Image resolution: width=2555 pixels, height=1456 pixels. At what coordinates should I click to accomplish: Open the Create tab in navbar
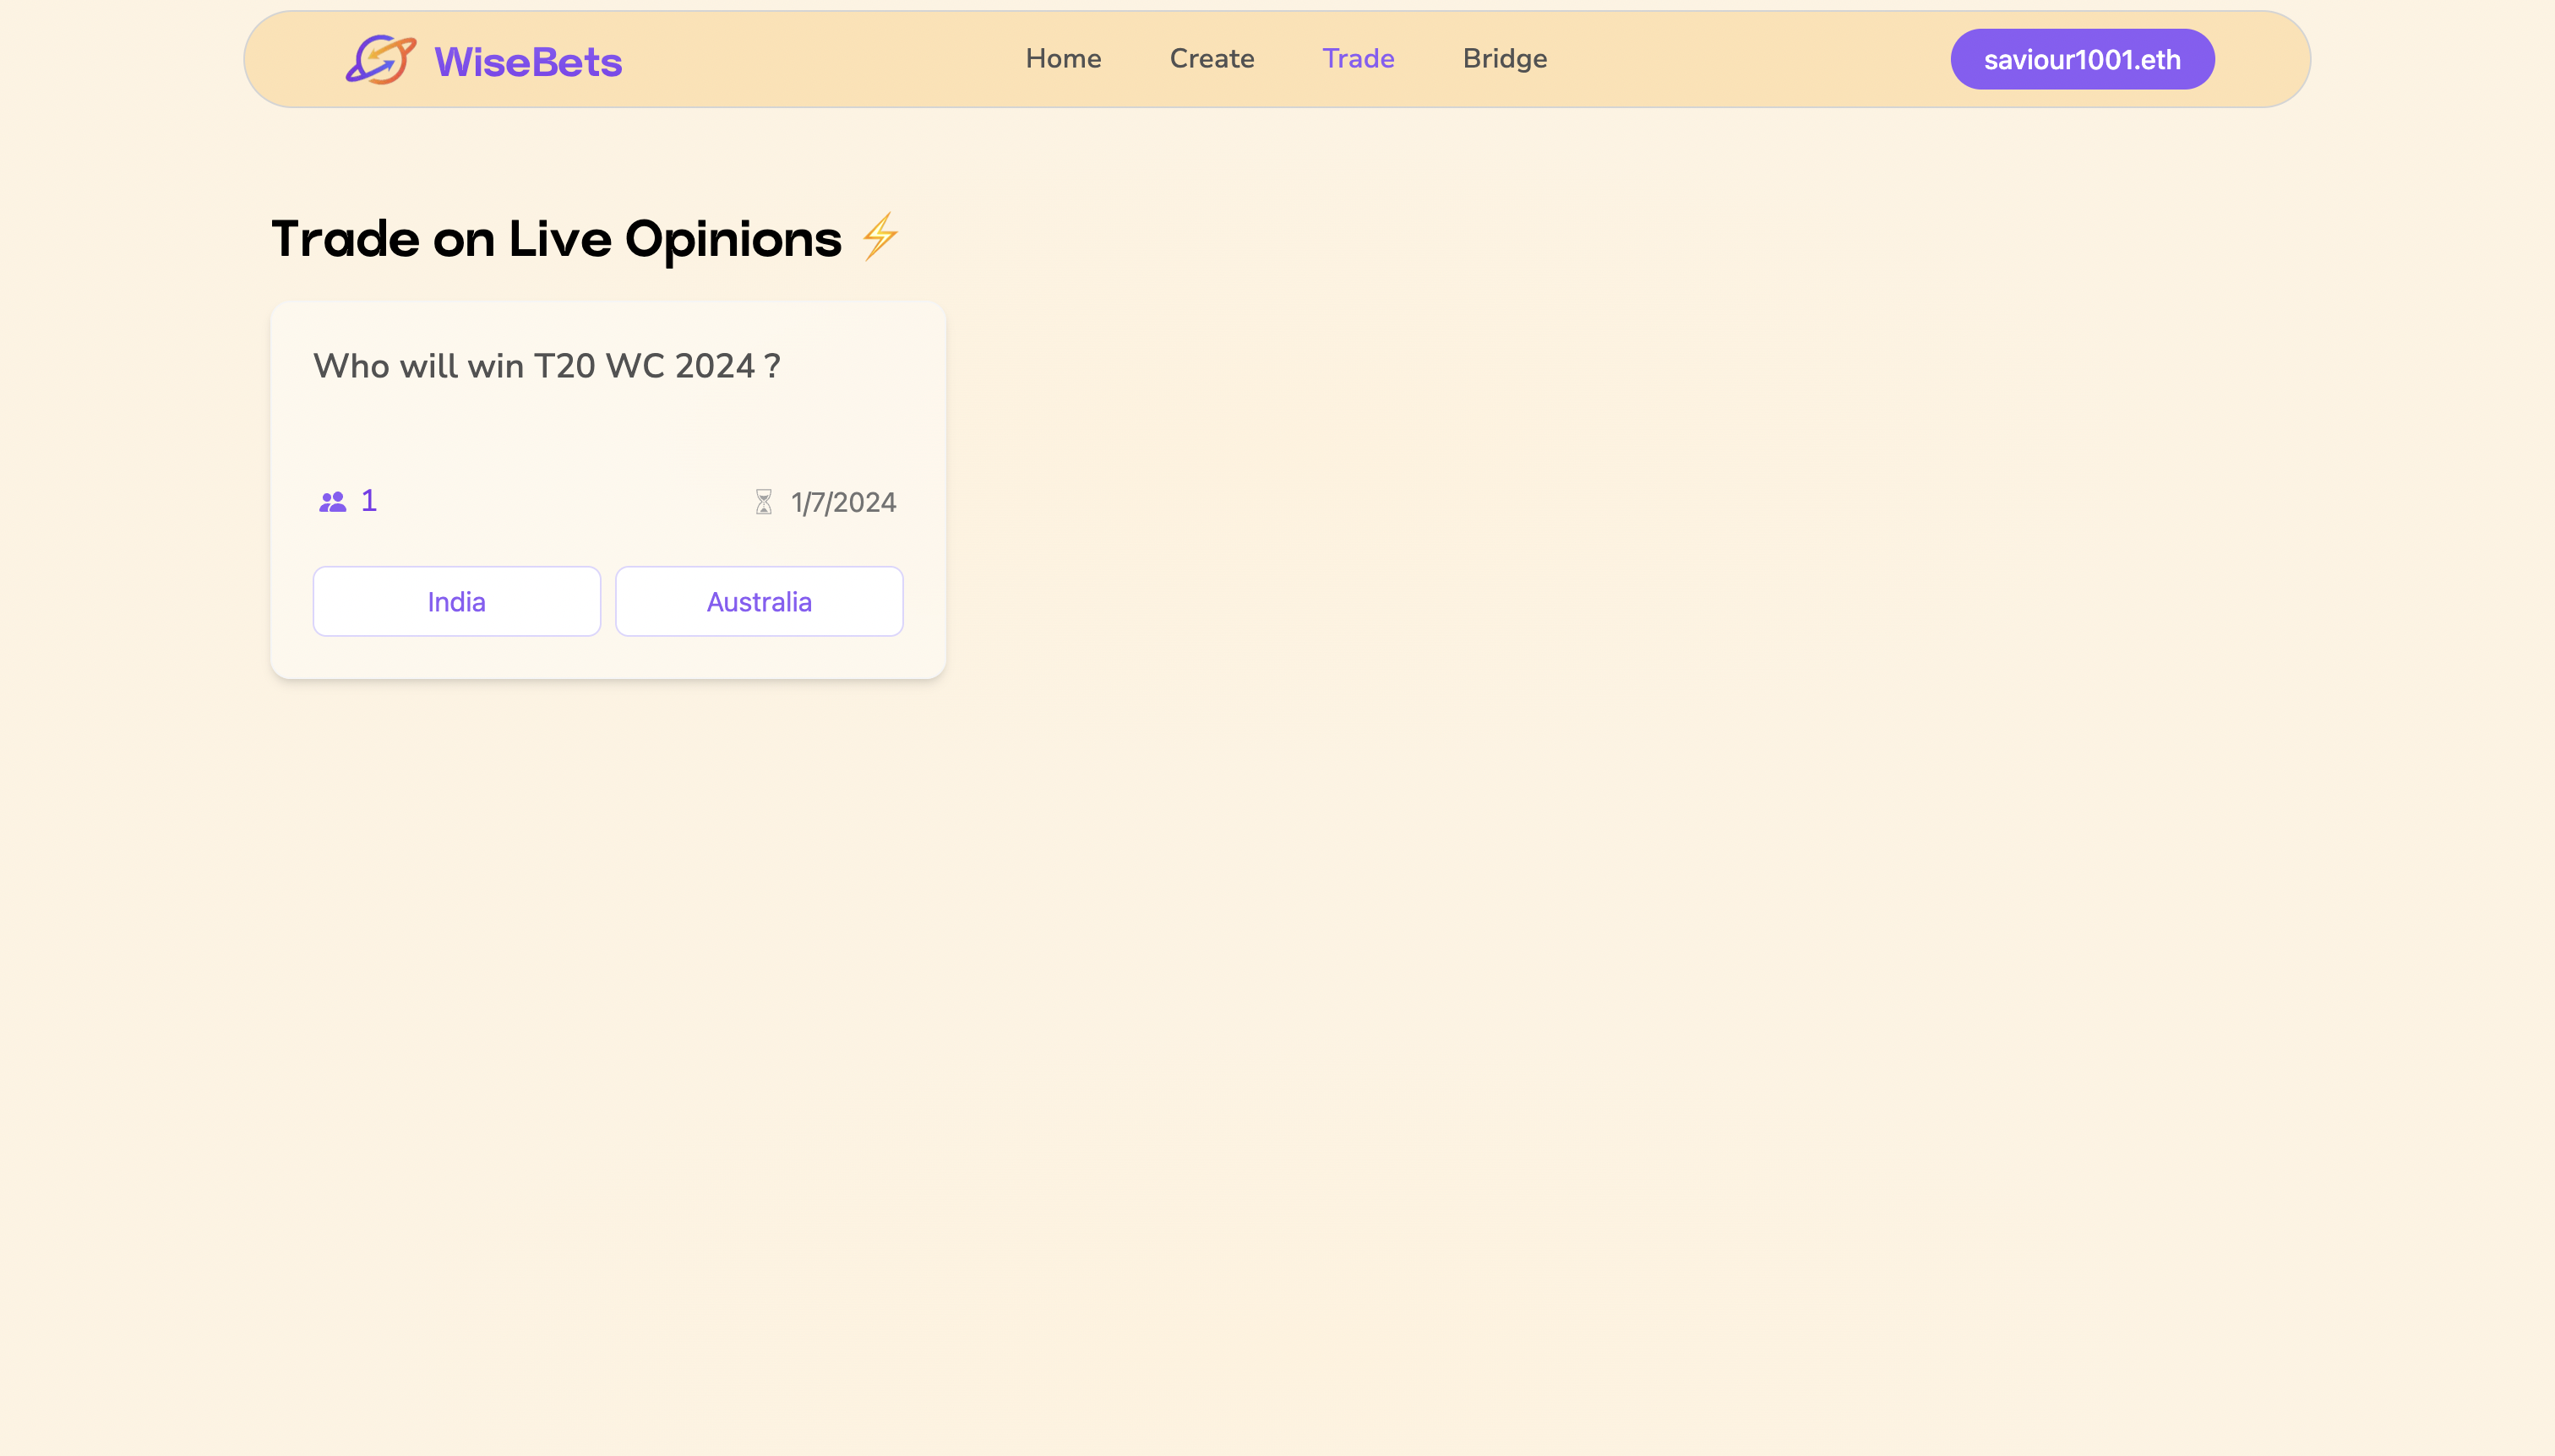tap(1212, 59)
